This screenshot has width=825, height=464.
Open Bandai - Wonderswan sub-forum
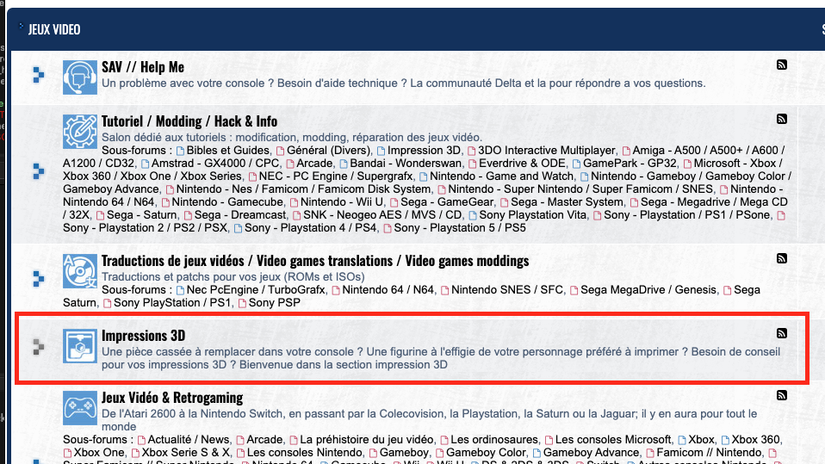point(406,163)
